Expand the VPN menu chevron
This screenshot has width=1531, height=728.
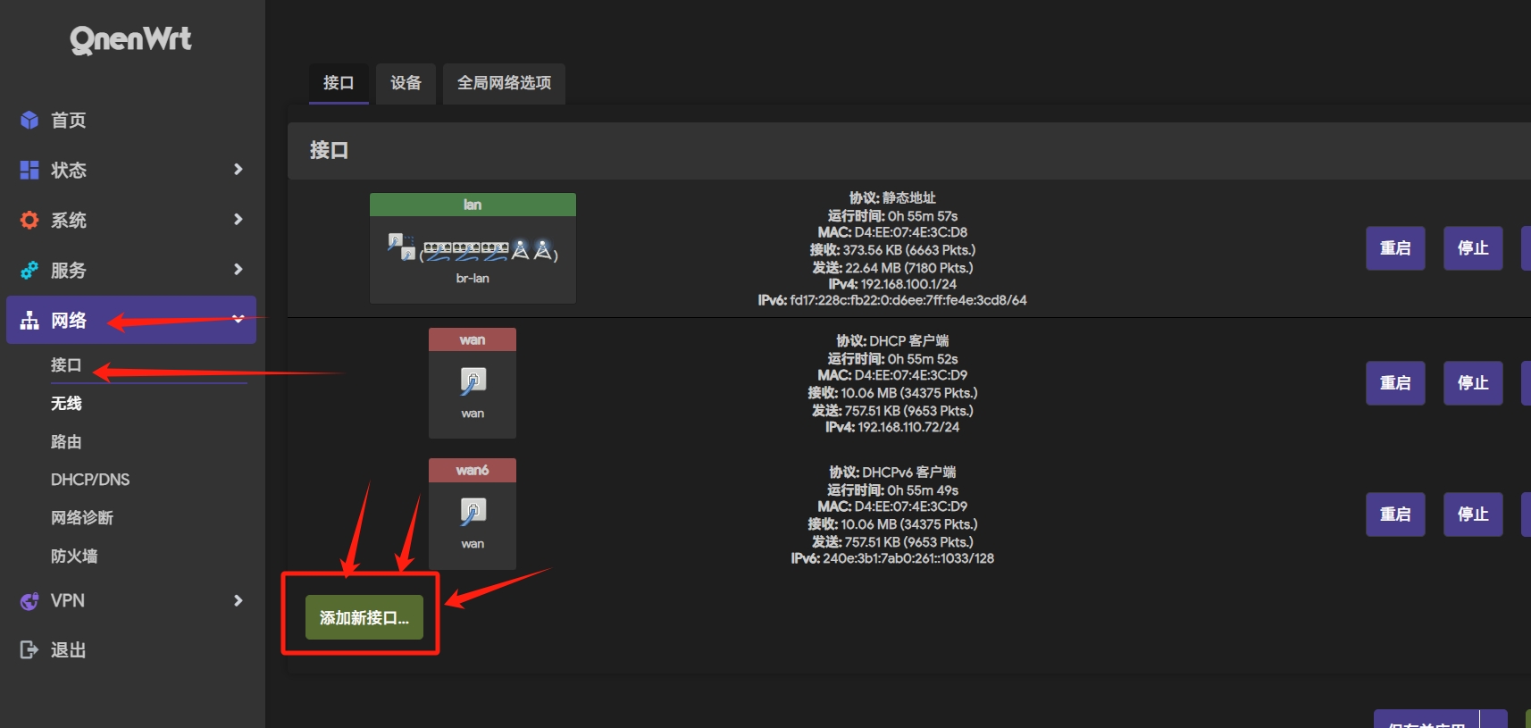pos(238,601)
